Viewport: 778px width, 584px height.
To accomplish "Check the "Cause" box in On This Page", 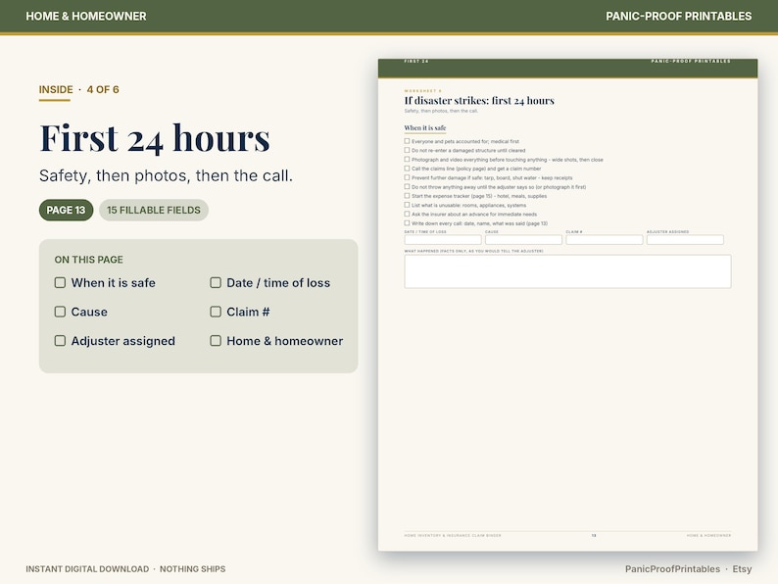I will pos(60,312).
